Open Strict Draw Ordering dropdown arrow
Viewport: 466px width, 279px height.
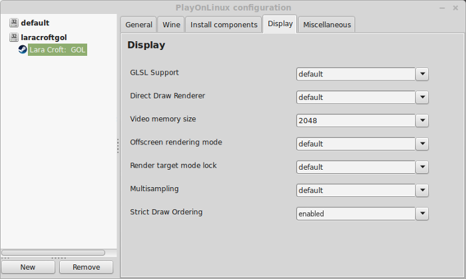422,214
